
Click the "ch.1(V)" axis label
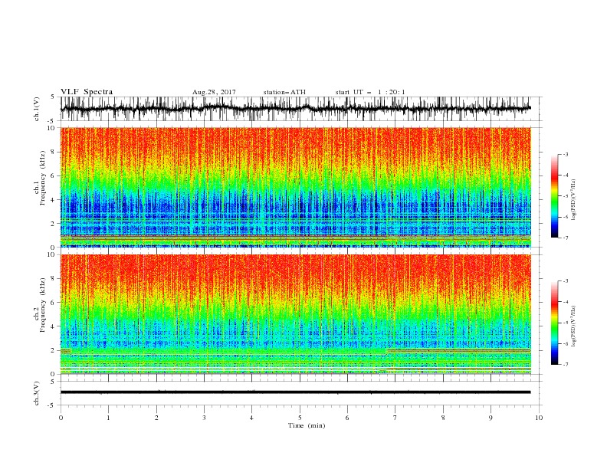click(x=37, y=110)
